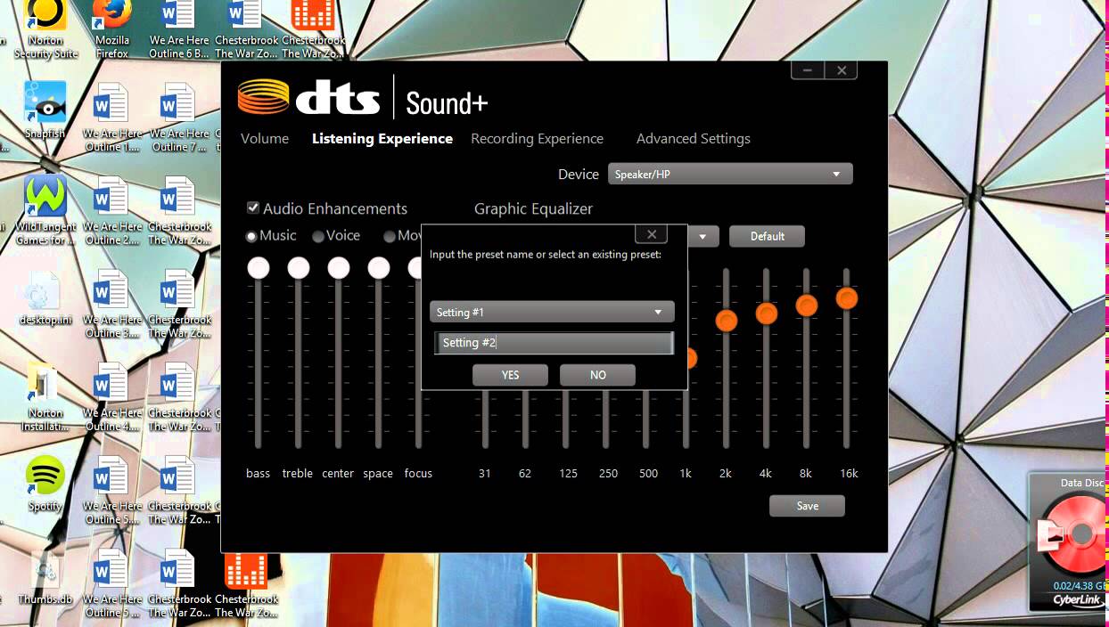Expand the Setting #1 preset dropdown
Image resolution: width=1109 pixels, height=627 pixels.
[x=552, y=312]
